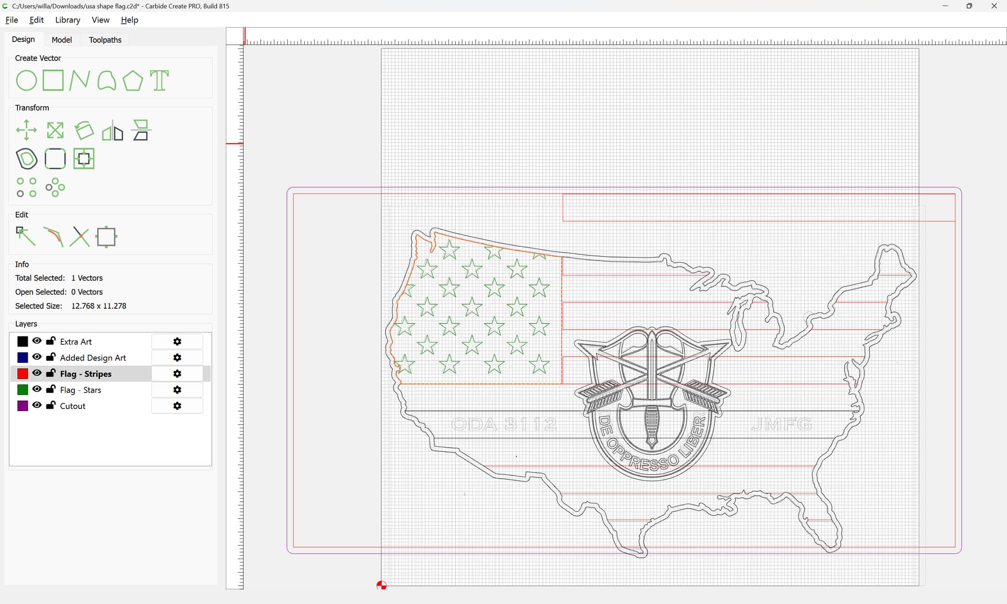Screen dimensions: 1007x604
Task: Switch to the Toolpaths tab
Action: coord(105,40)
